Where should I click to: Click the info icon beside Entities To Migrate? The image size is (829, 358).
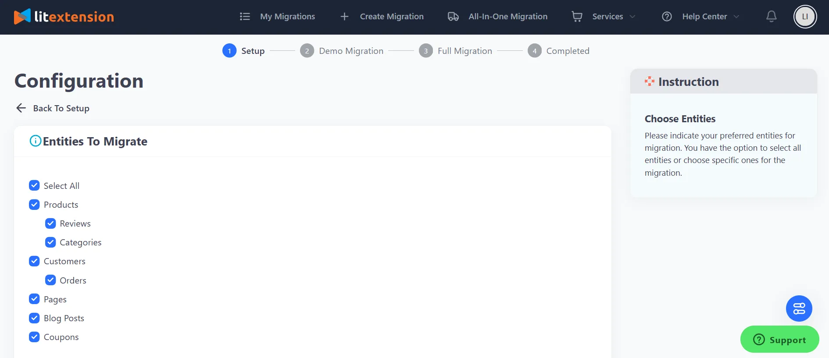tap(35, 141)
